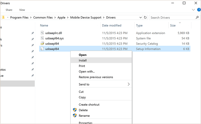
Task: Expand breadcrumb arrow after Apple
Action: point(68,18)
